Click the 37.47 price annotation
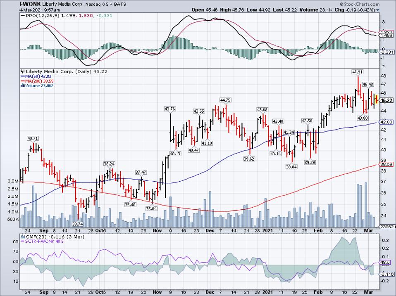The height and width of the screenshot is (296, 396). [141, 173]
